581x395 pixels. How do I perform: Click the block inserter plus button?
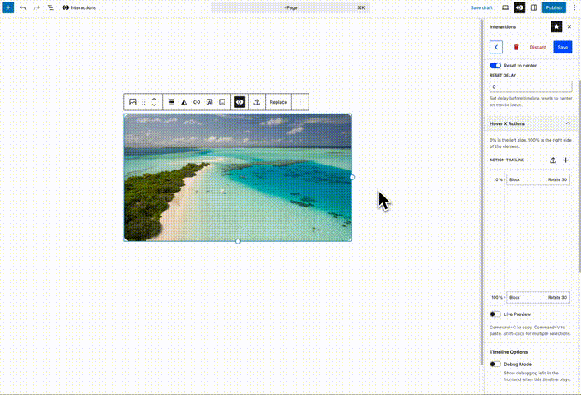[x=8, y=7]
